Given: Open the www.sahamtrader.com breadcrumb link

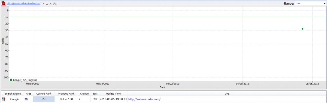Looking at the screenshot, I should [x=23, y=4].
